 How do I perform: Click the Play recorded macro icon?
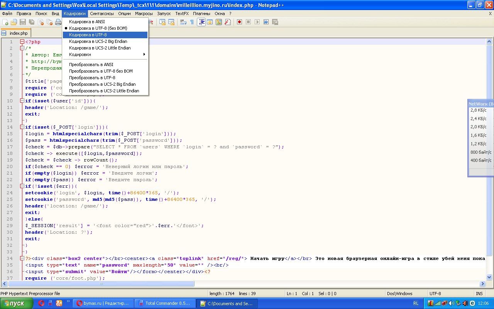coord(257,22)
